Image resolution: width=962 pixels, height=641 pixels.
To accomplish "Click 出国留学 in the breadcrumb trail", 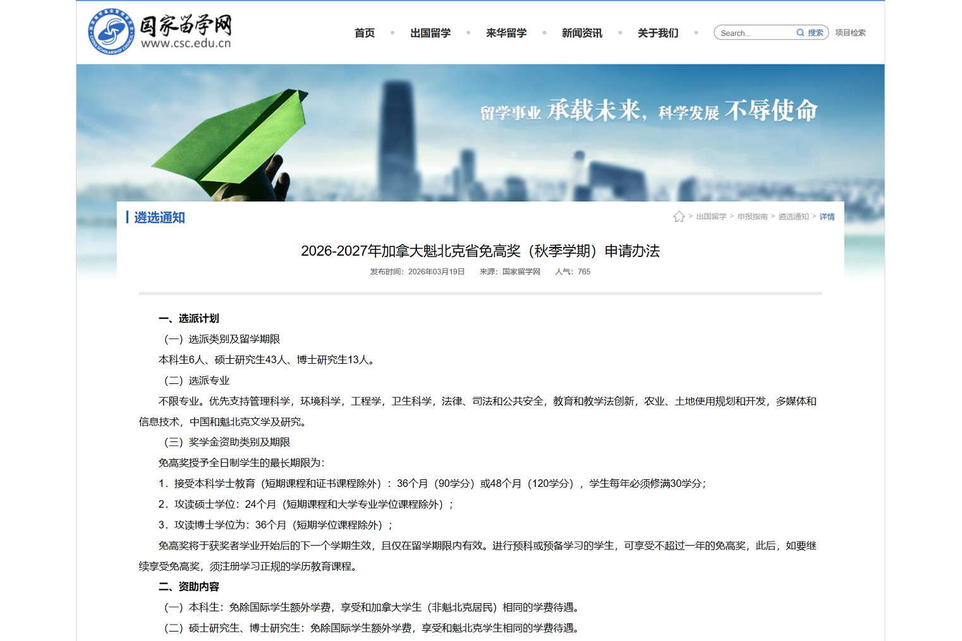I will (x=711, y=217).
